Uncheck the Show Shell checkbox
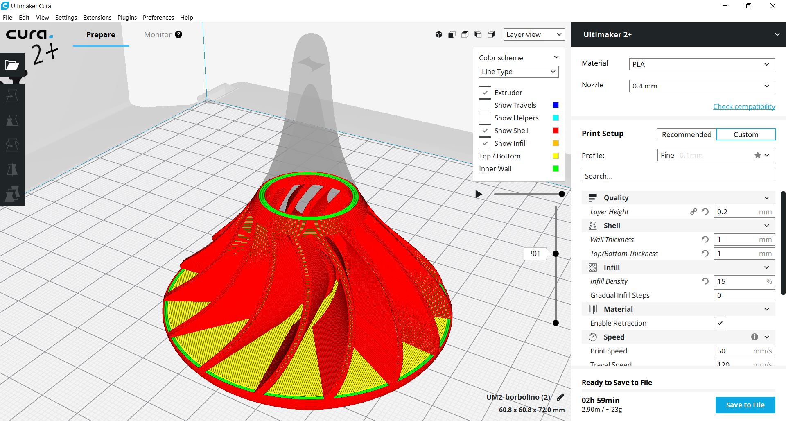The image size is (786, 421). [x=485, y=131]
